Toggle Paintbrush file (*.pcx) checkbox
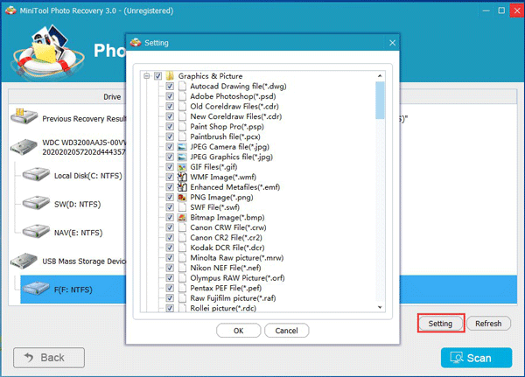The width and height of the screenshot is (525, 377). tap(170, 136)
